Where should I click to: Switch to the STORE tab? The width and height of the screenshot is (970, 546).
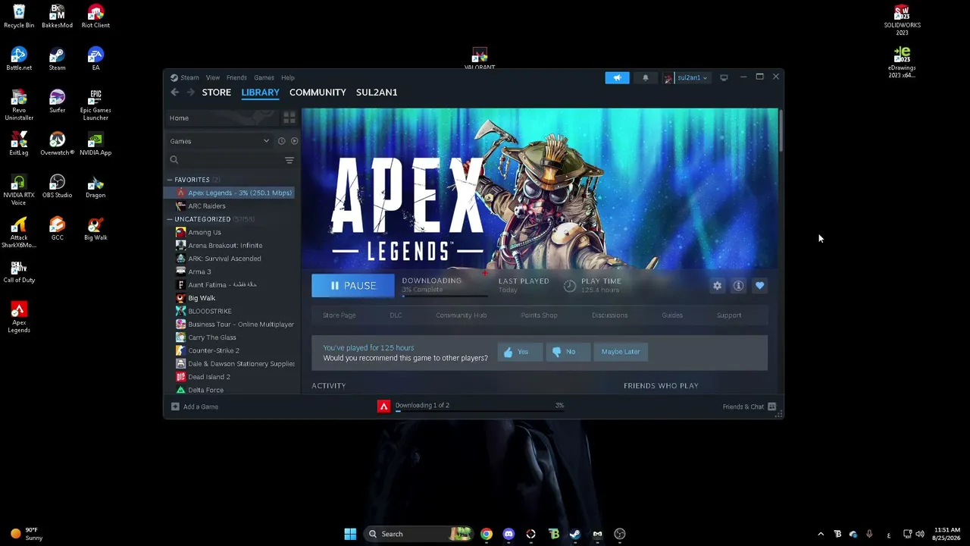217,93
